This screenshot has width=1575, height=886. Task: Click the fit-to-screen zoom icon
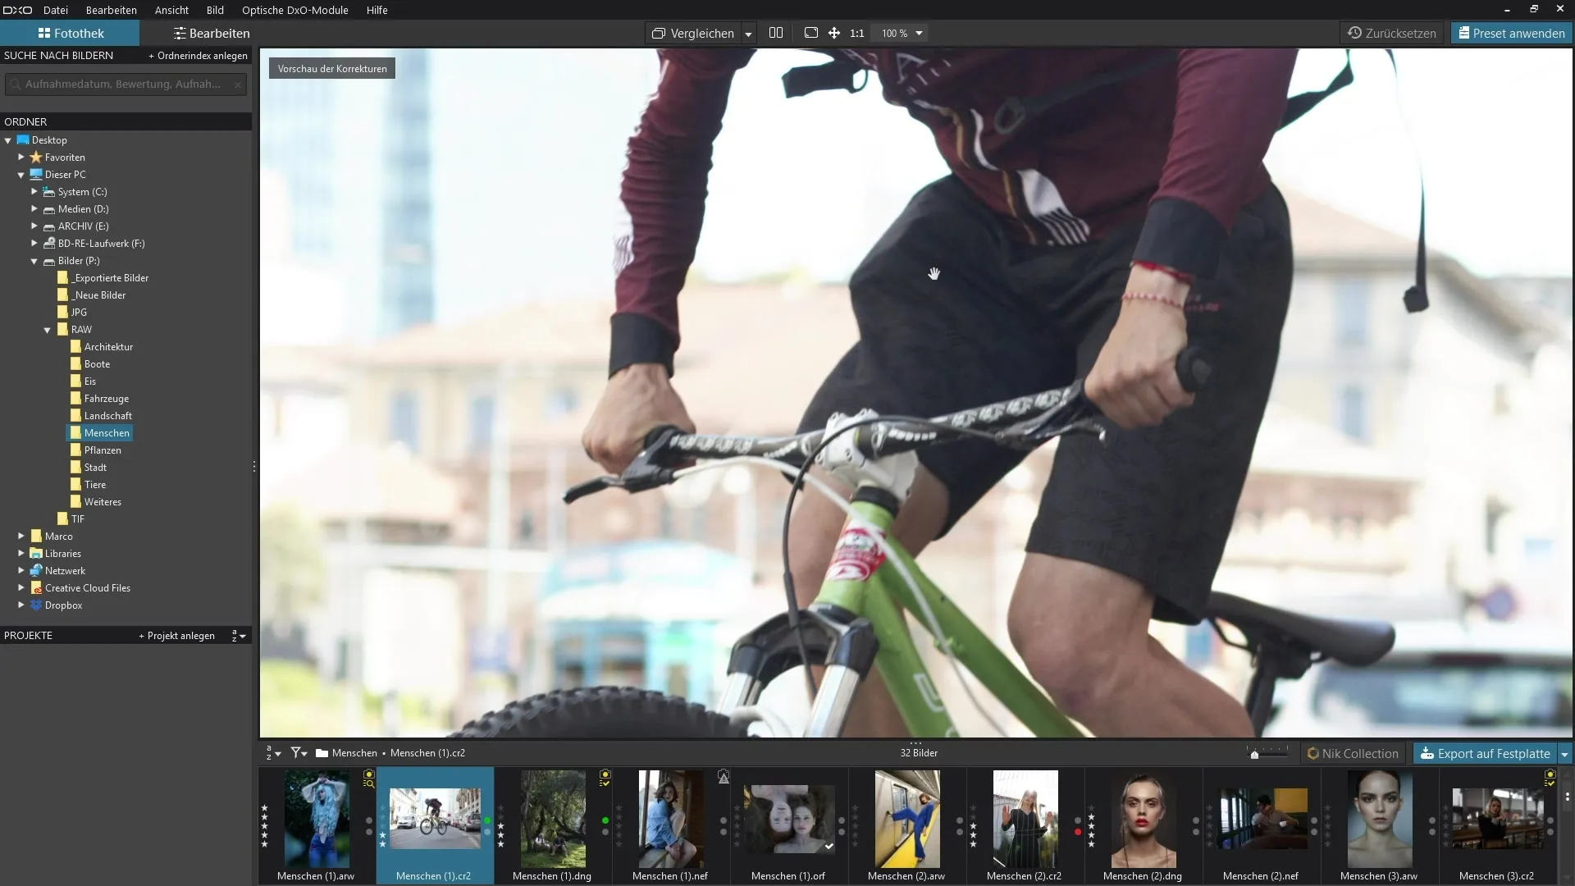click(811, 33)
